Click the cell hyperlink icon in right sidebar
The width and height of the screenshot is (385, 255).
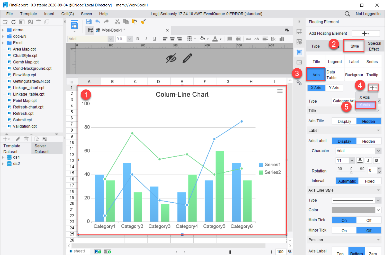click(299, 83)
